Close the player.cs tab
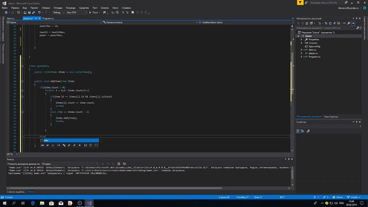Viewport: 368px width, 207px height. point(40,18)
